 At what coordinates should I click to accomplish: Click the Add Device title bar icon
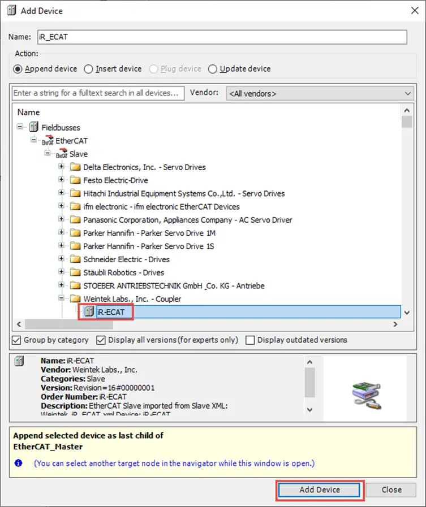click(x=12, y=10)
